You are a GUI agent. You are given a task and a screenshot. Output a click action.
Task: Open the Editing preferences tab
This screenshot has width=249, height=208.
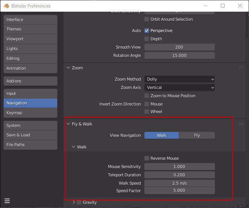30,58
